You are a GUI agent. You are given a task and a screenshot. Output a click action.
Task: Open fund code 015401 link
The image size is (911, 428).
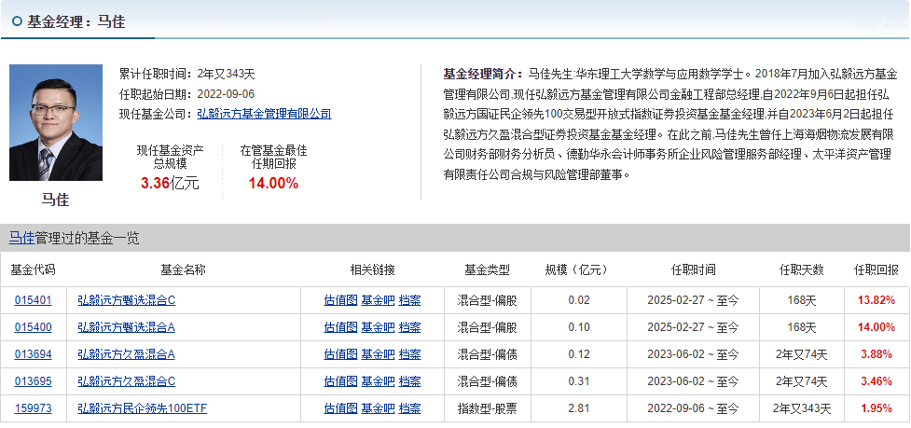[34, 300]
